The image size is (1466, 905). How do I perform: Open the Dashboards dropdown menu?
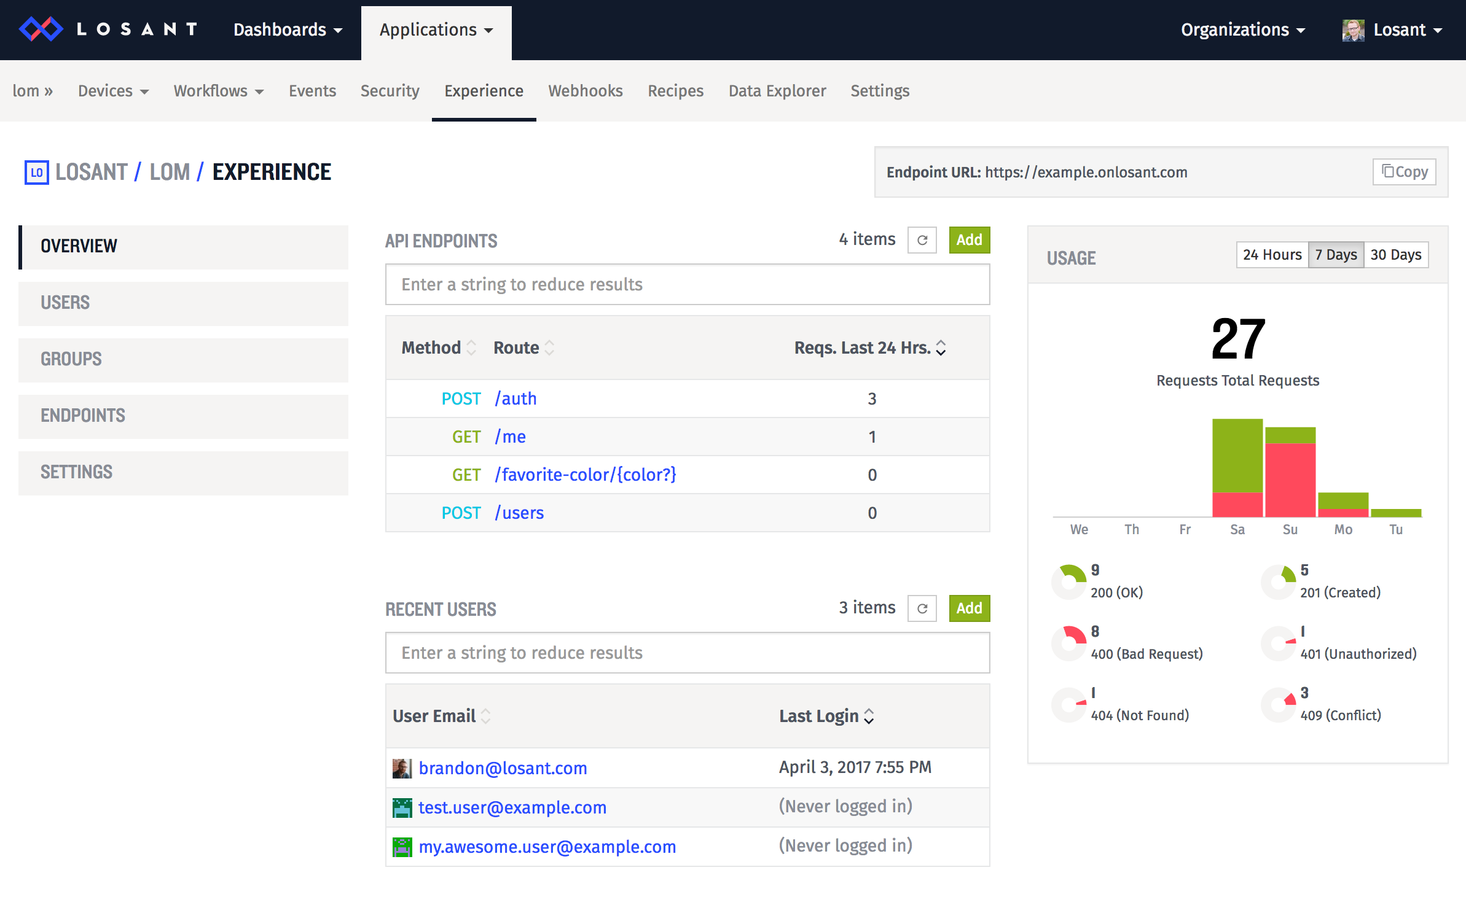[288, 30]
